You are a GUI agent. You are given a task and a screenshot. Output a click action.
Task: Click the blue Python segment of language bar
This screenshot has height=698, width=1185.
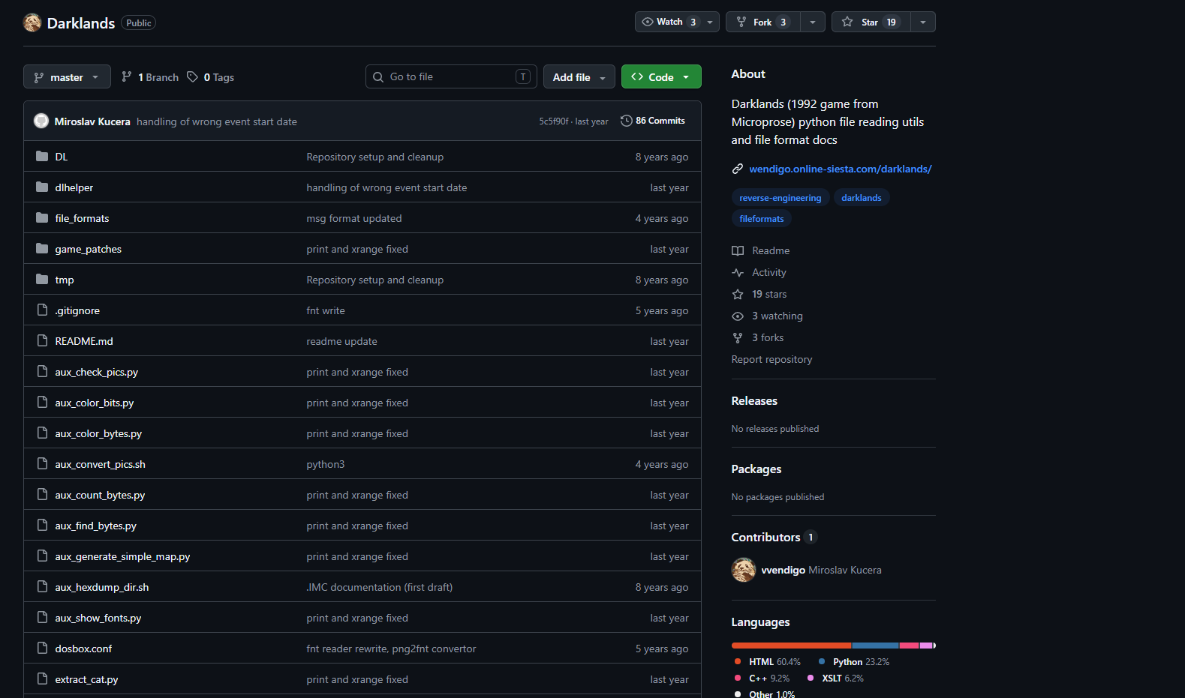click(x=875, y=646)
